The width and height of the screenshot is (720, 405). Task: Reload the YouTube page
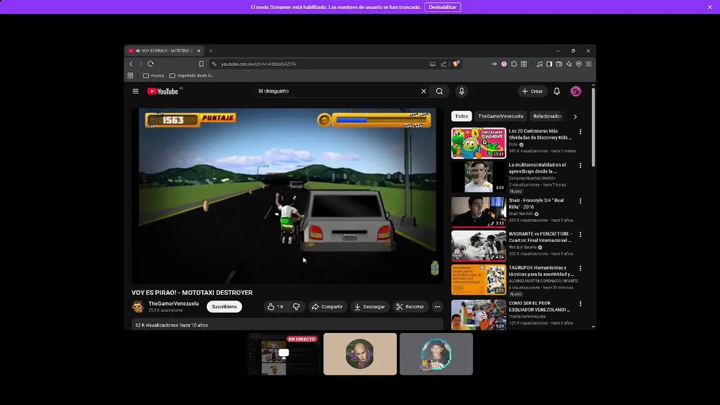click(151, 64)
